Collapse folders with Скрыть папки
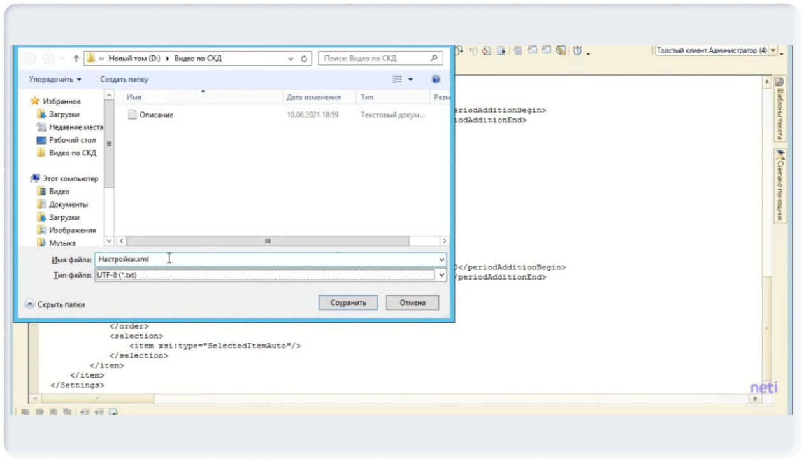 click(x=55, y=304)
